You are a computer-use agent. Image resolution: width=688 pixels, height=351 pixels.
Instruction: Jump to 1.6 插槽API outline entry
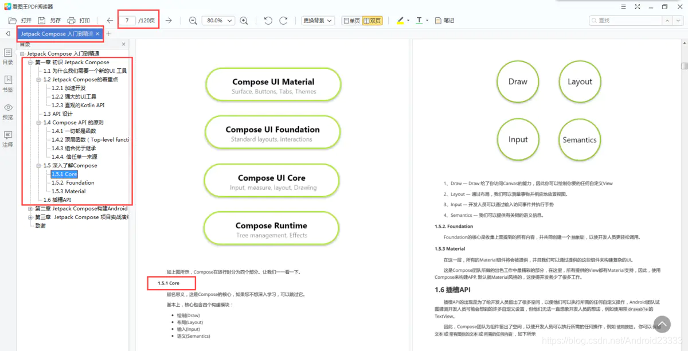coord(57,200)
